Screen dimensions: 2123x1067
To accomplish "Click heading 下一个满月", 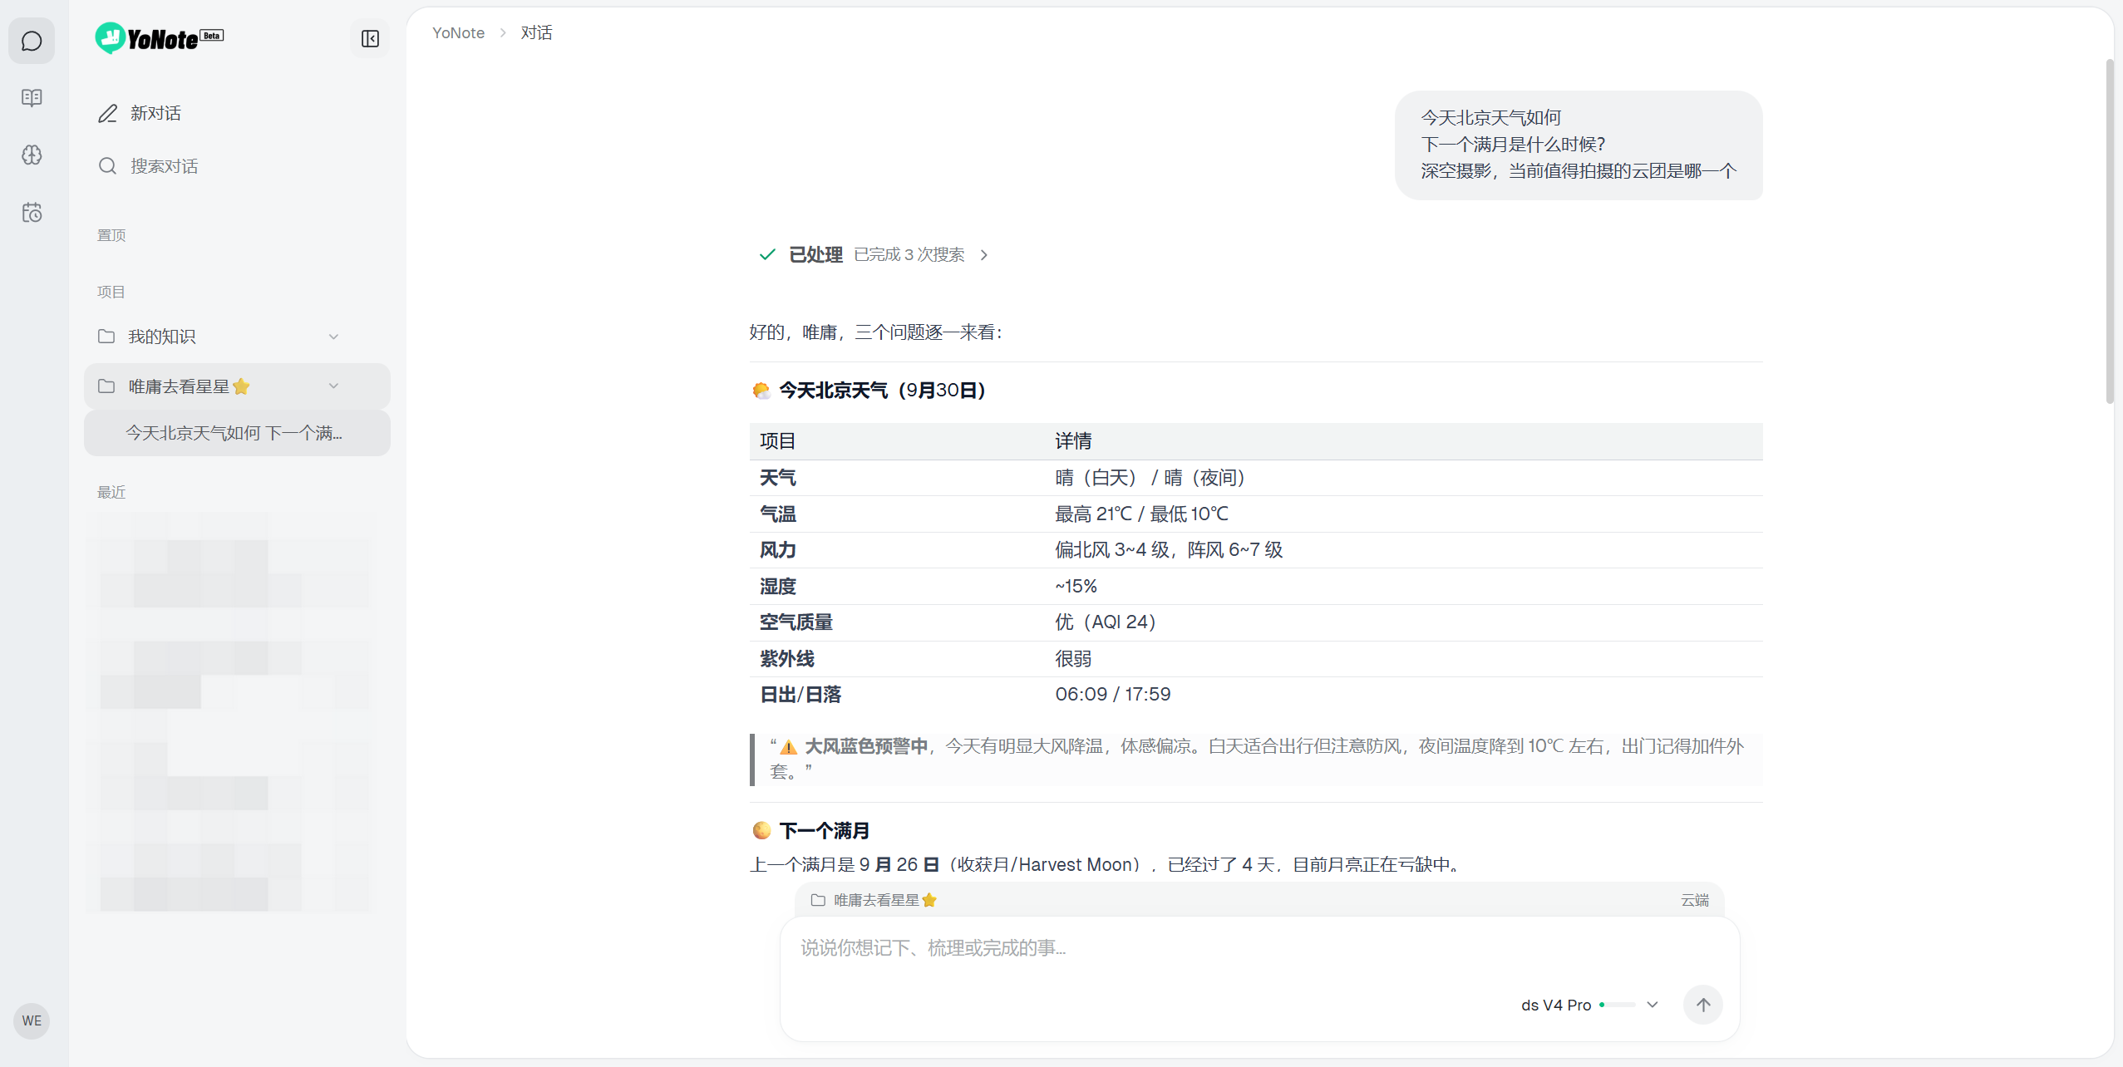I will (824, 831).
